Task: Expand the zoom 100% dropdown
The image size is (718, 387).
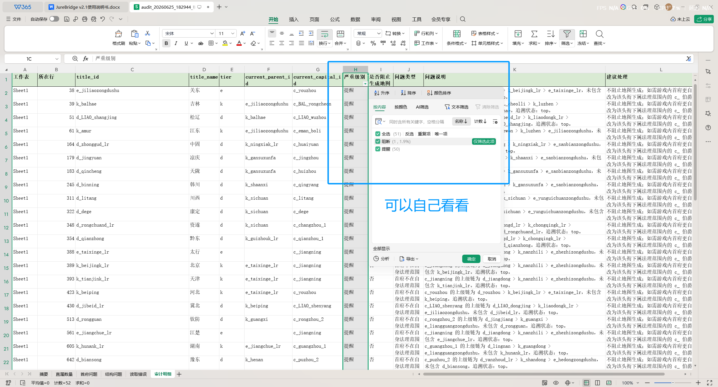Action: [638, 383]
